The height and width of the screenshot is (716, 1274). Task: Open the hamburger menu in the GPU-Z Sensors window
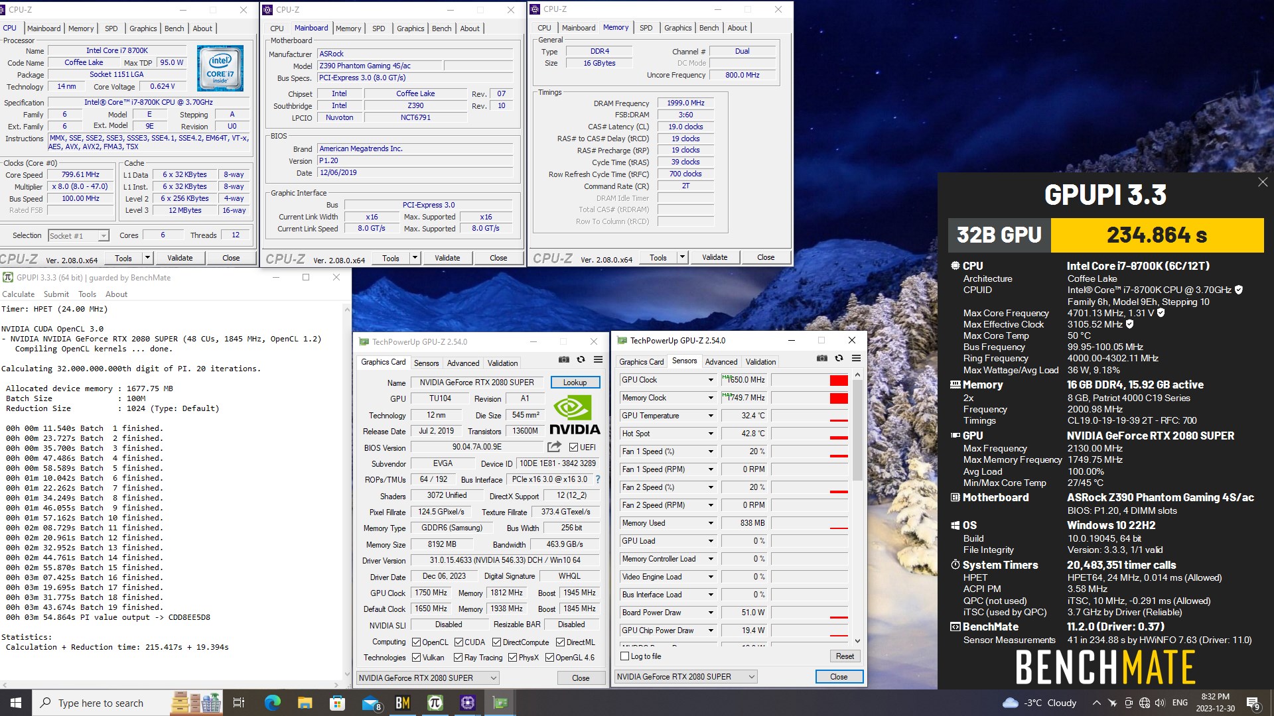click(856, 358)
